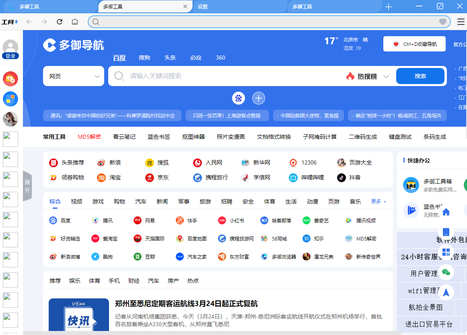The width and height of the screenshot is (467, 335).
Task: Open Douyin using its icon
Action: [x=342, y=177]
